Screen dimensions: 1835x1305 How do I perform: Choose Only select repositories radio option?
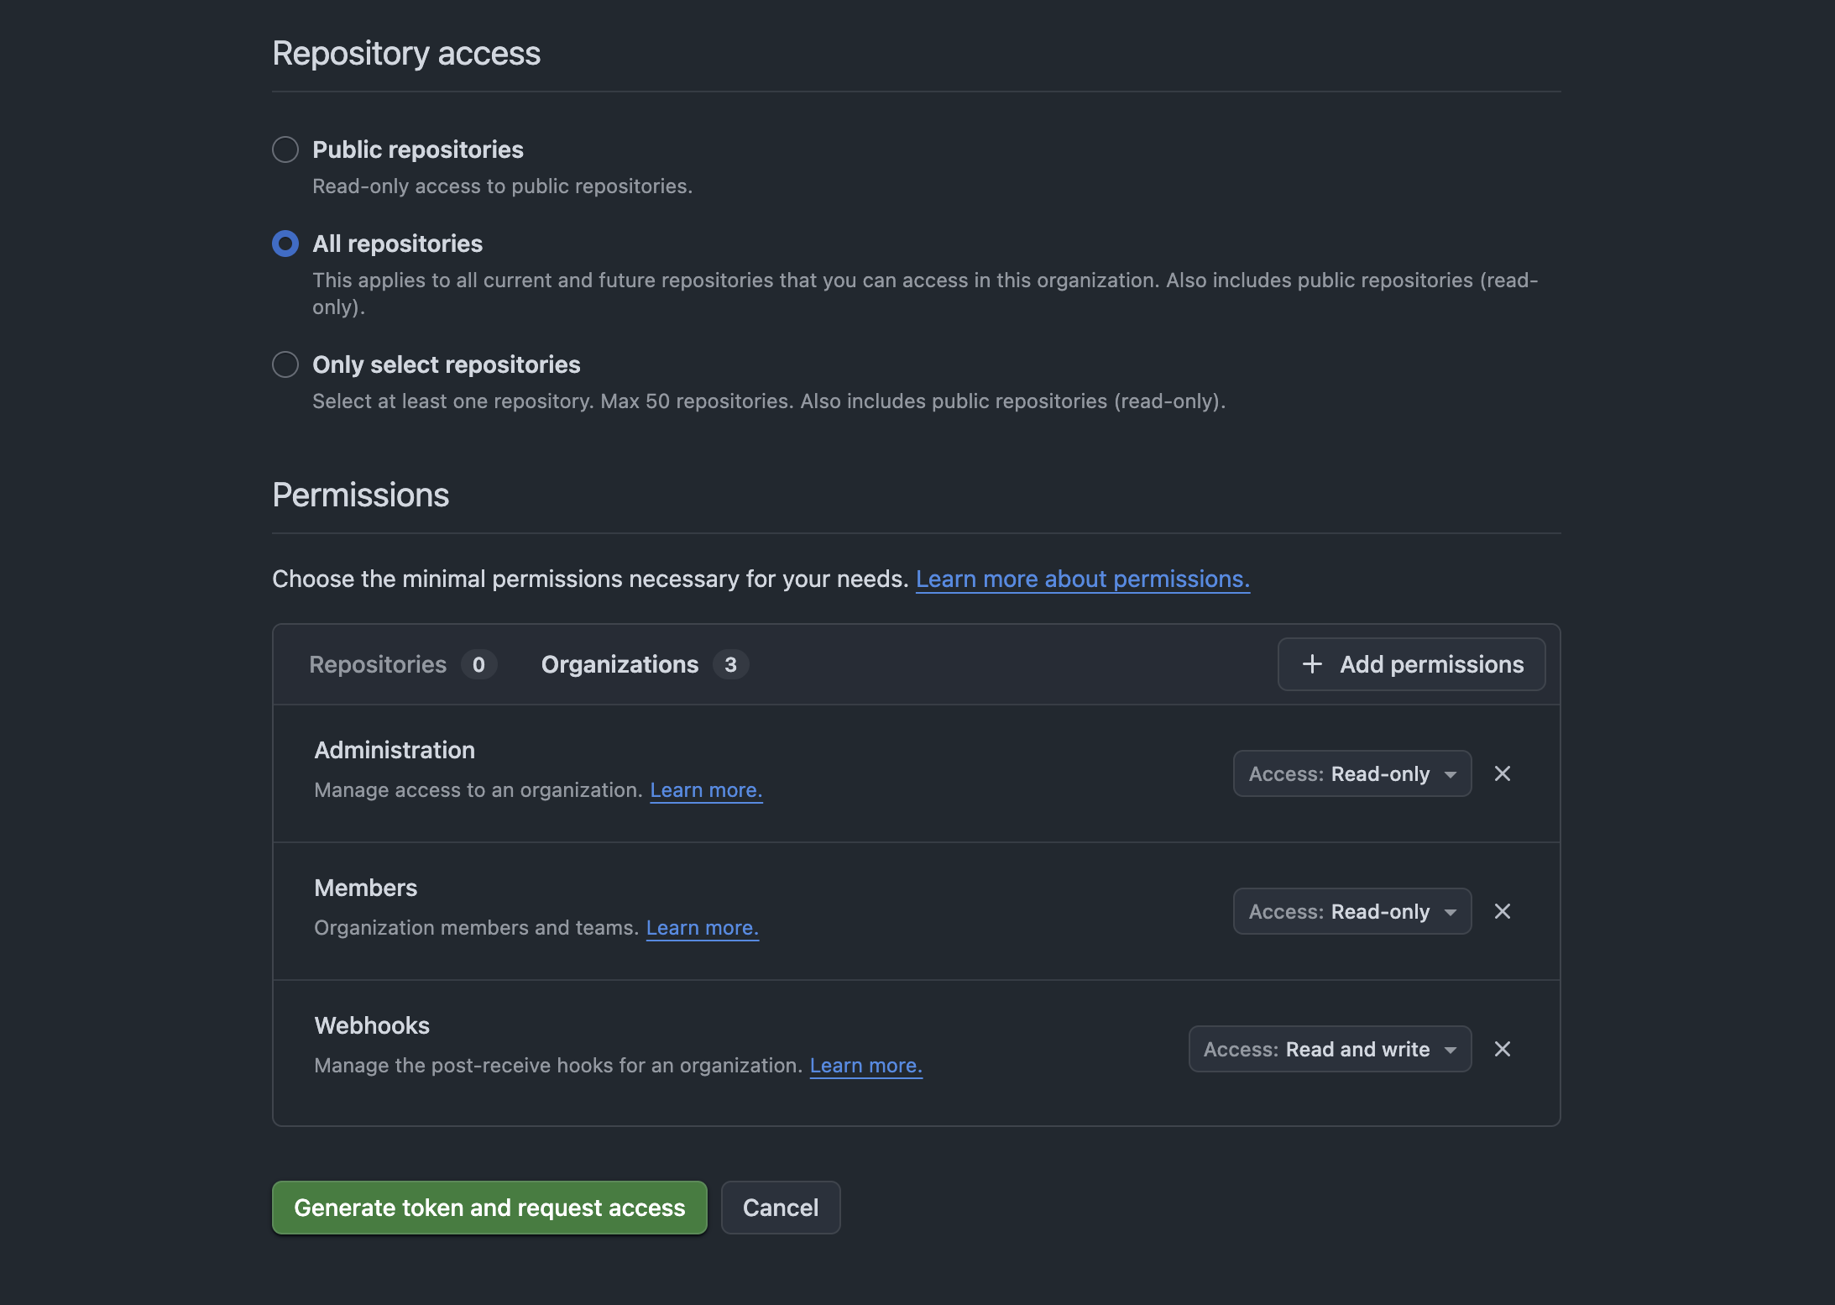coord(285,364)
